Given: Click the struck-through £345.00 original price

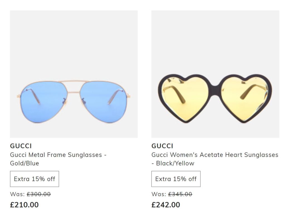Looking at the screenshot, I should 180,194.
